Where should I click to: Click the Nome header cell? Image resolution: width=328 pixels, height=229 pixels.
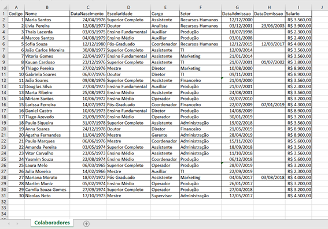(47, 14)
